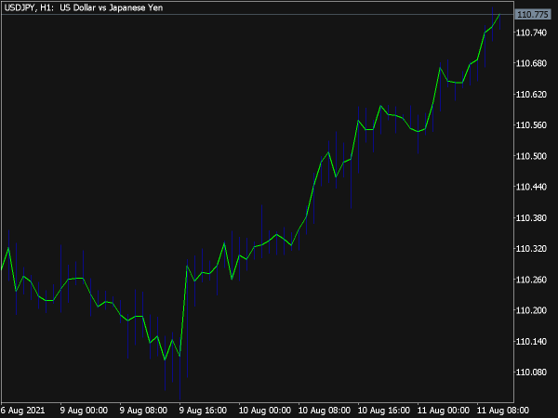Click the 110.440 price axis label
This screenshot has height=418, width=558.
[x=531, y=187]
